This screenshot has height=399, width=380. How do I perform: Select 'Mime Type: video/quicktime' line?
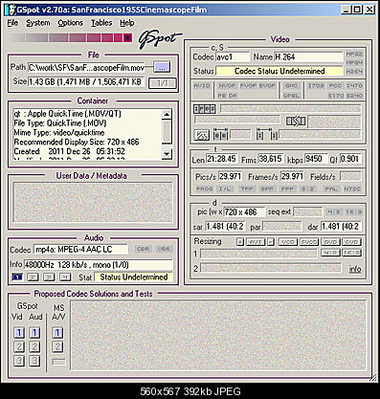[59, 132]
